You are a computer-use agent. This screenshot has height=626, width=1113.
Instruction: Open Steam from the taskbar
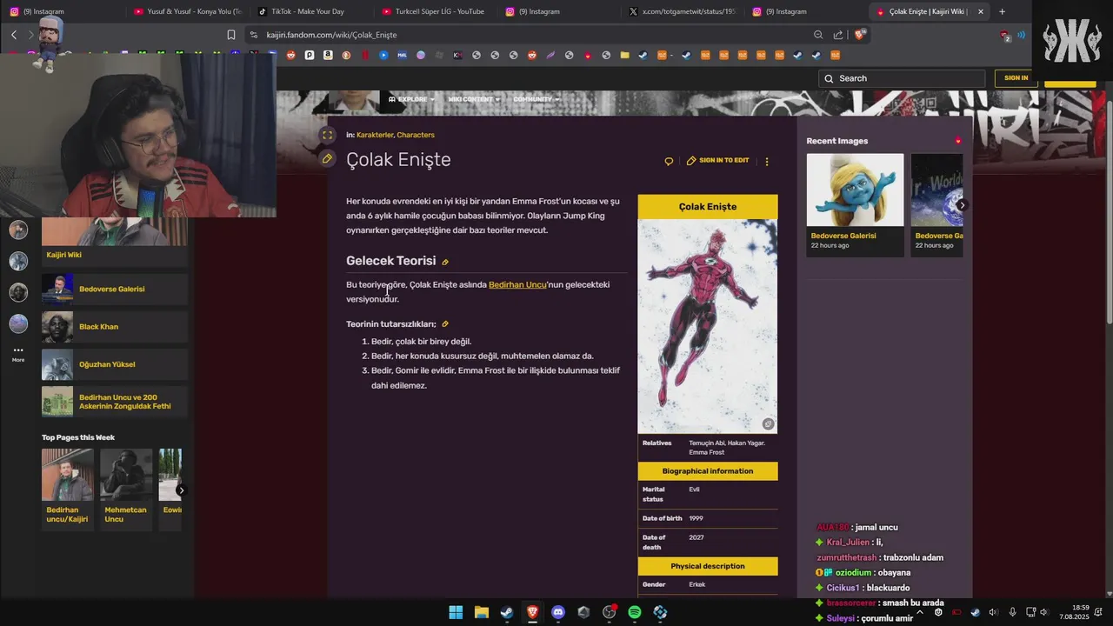(507, 612)
